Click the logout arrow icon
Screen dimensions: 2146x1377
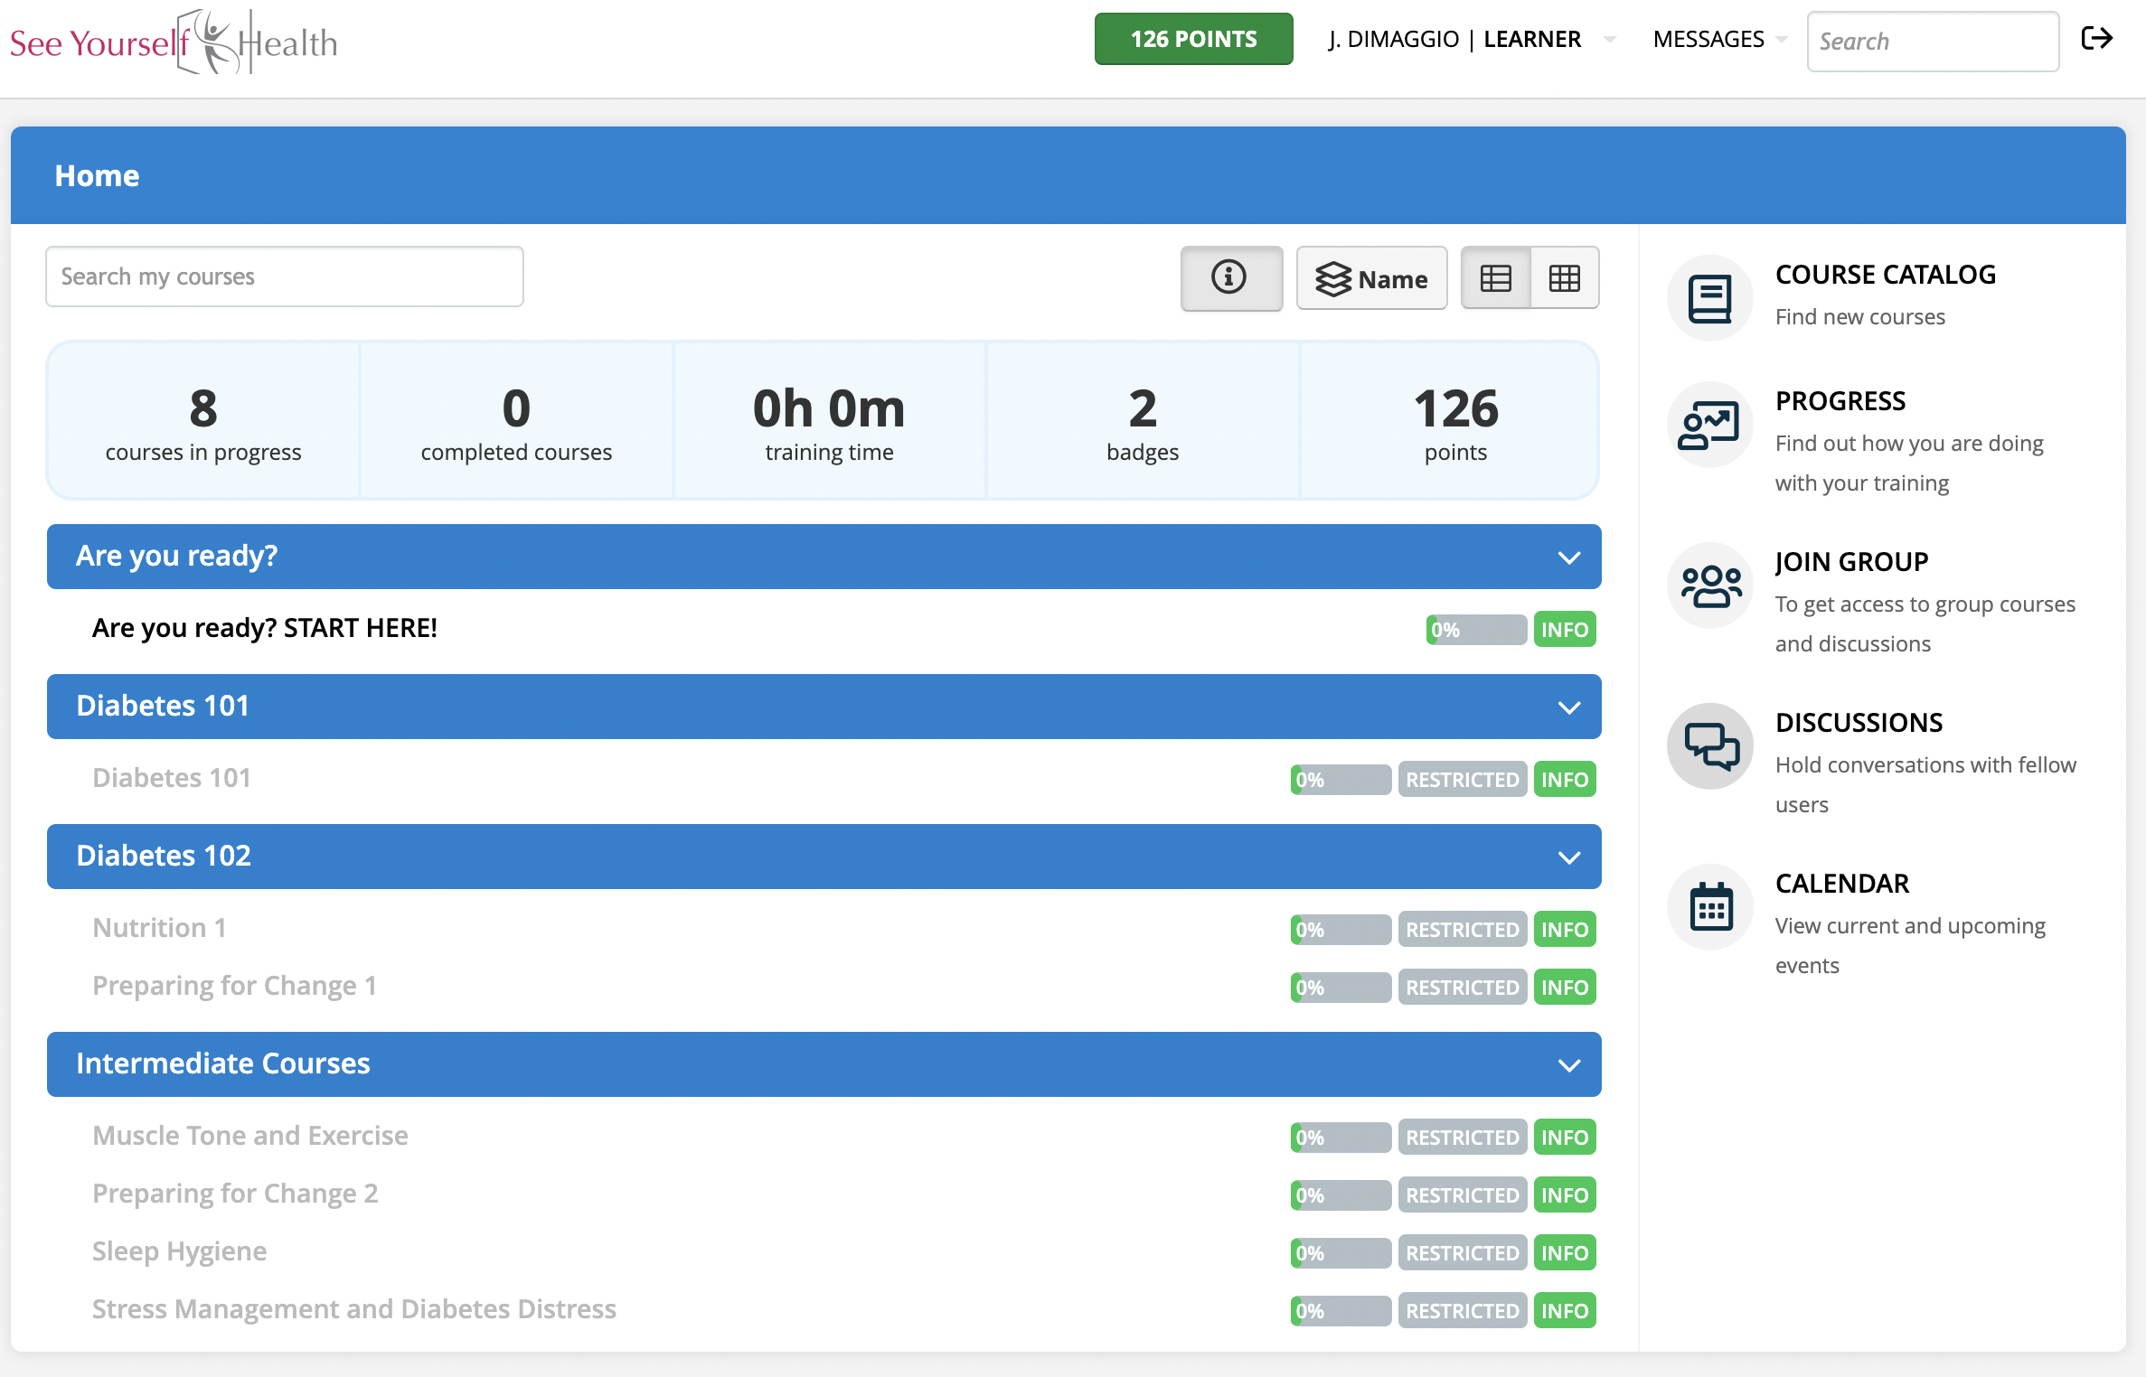point(2096,39)
